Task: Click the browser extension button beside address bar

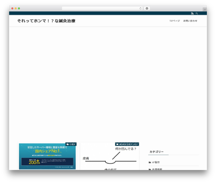Action: 147,9
